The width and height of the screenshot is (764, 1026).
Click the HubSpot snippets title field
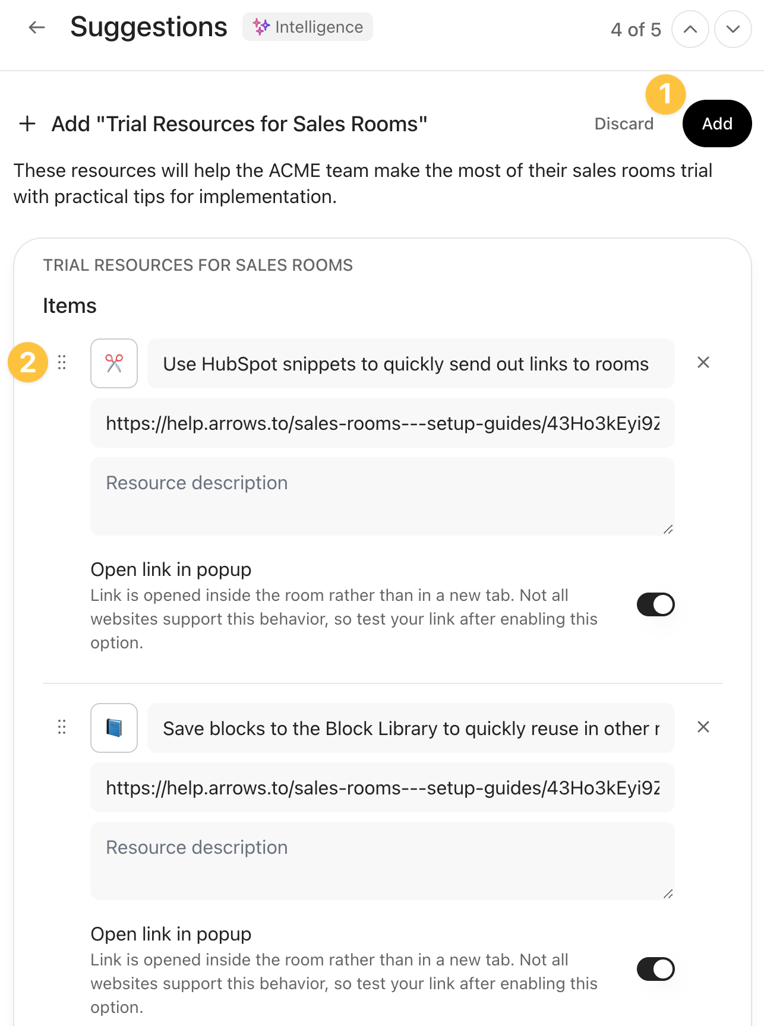click(x=410, y=363)
